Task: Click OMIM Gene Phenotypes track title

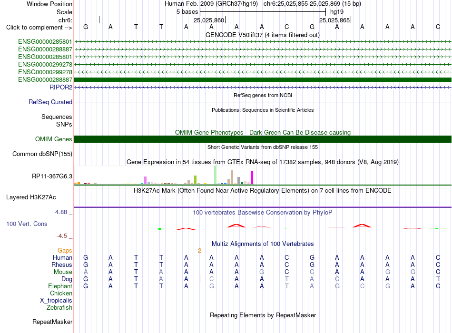Action: pos(263,133)
